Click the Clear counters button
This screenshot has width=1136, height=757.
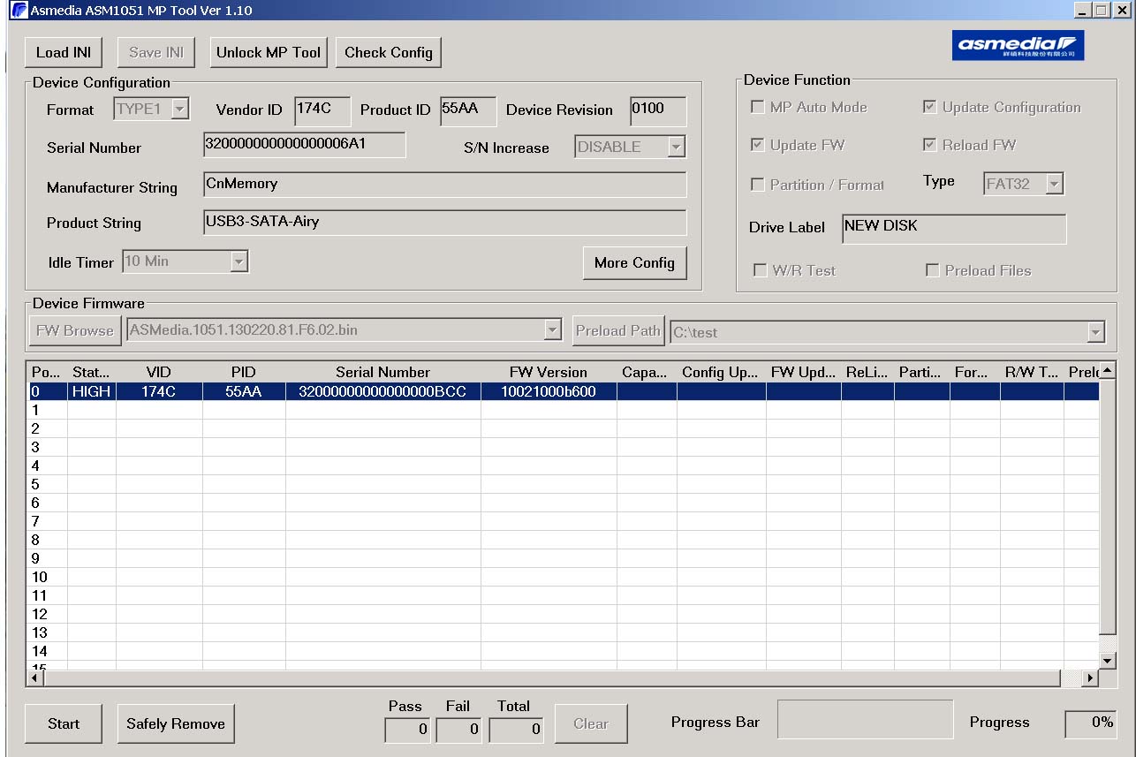[x=591, y=723]
